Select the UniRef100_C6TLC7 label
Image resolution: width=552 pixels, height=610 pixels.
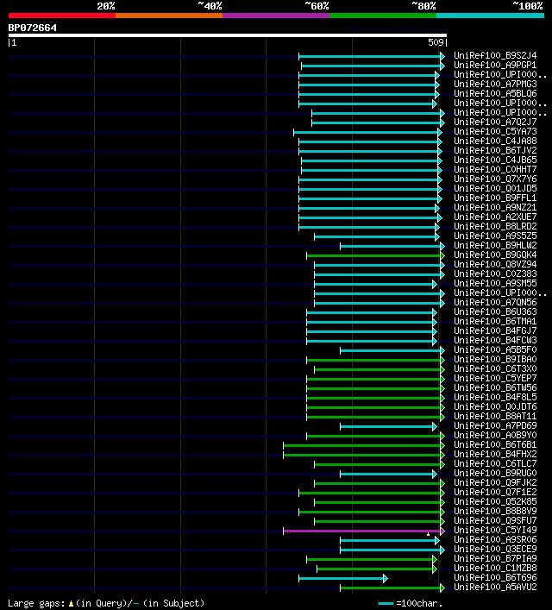coord(495,463)
